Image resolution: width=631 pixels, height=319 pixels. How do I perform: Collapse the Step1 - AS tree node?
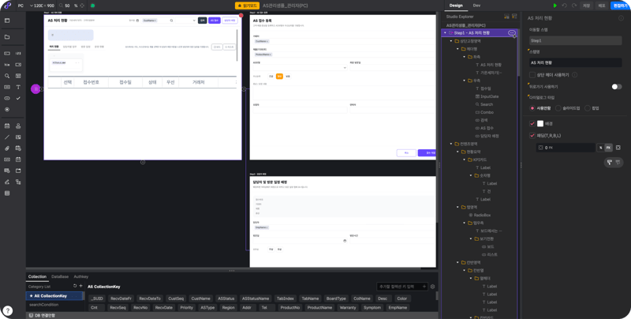coord(445,32)
